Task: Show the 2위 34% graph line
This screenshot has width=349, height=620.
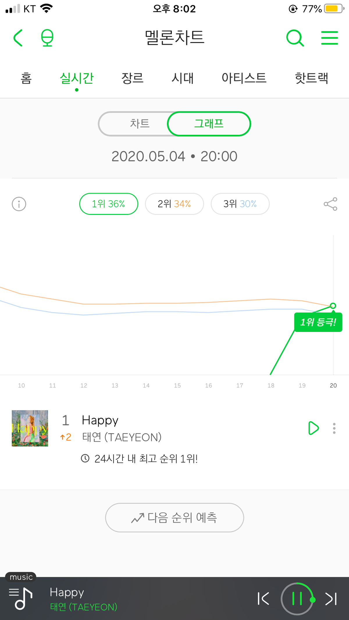Action: [174, 204]
